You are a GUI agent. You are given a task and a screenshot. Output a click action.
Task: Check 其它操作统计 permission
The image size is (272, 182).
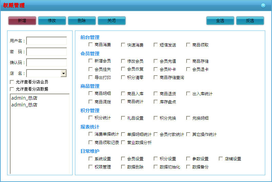pos(188,134)
